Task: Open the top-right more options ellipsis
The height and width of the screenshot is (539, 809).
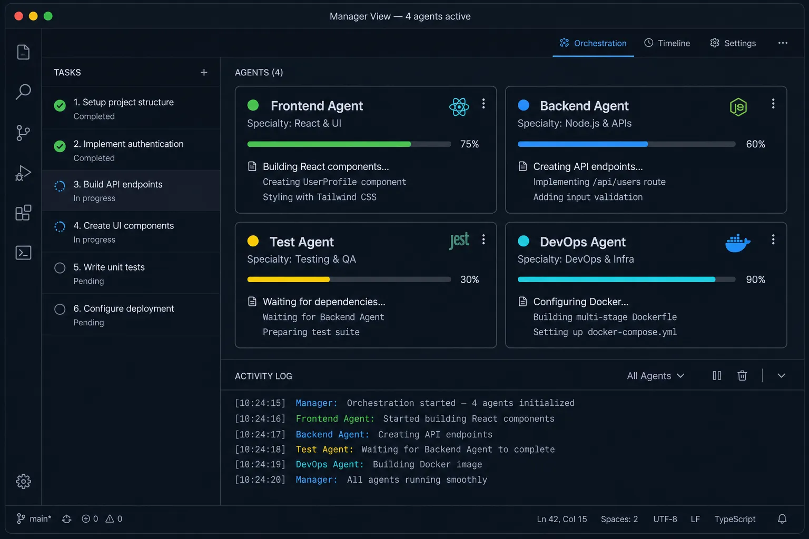Action: pyautogui.click(x=783, y=43)
